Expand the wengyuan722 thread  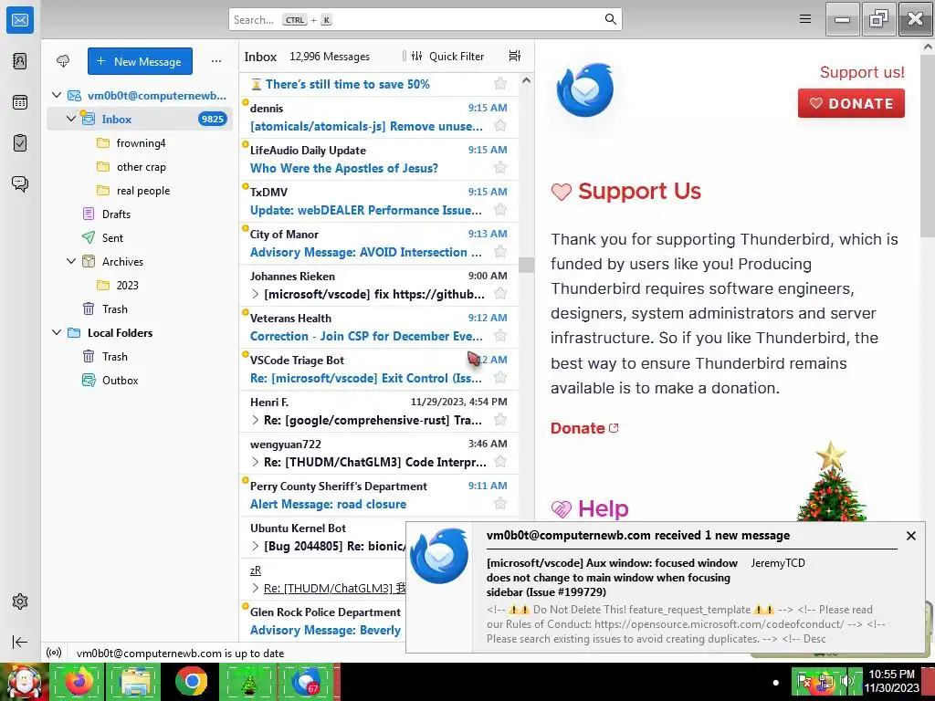coord(256,462)
